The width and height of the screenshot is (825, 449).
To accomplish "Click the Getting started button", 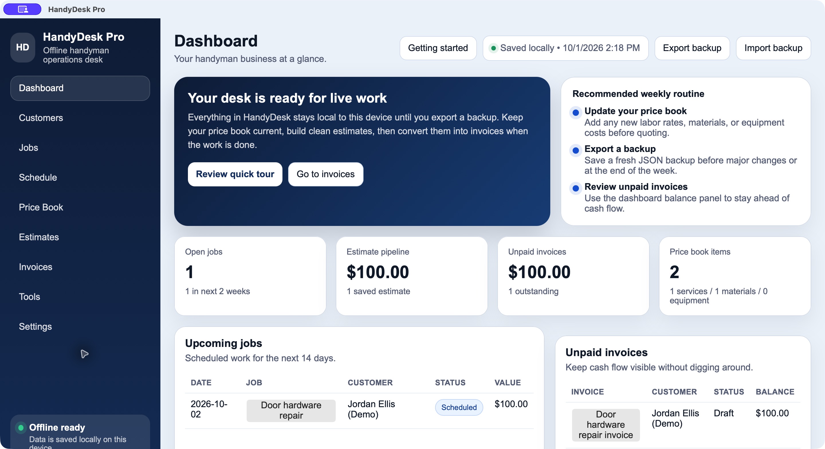I will tap(438, 48).
